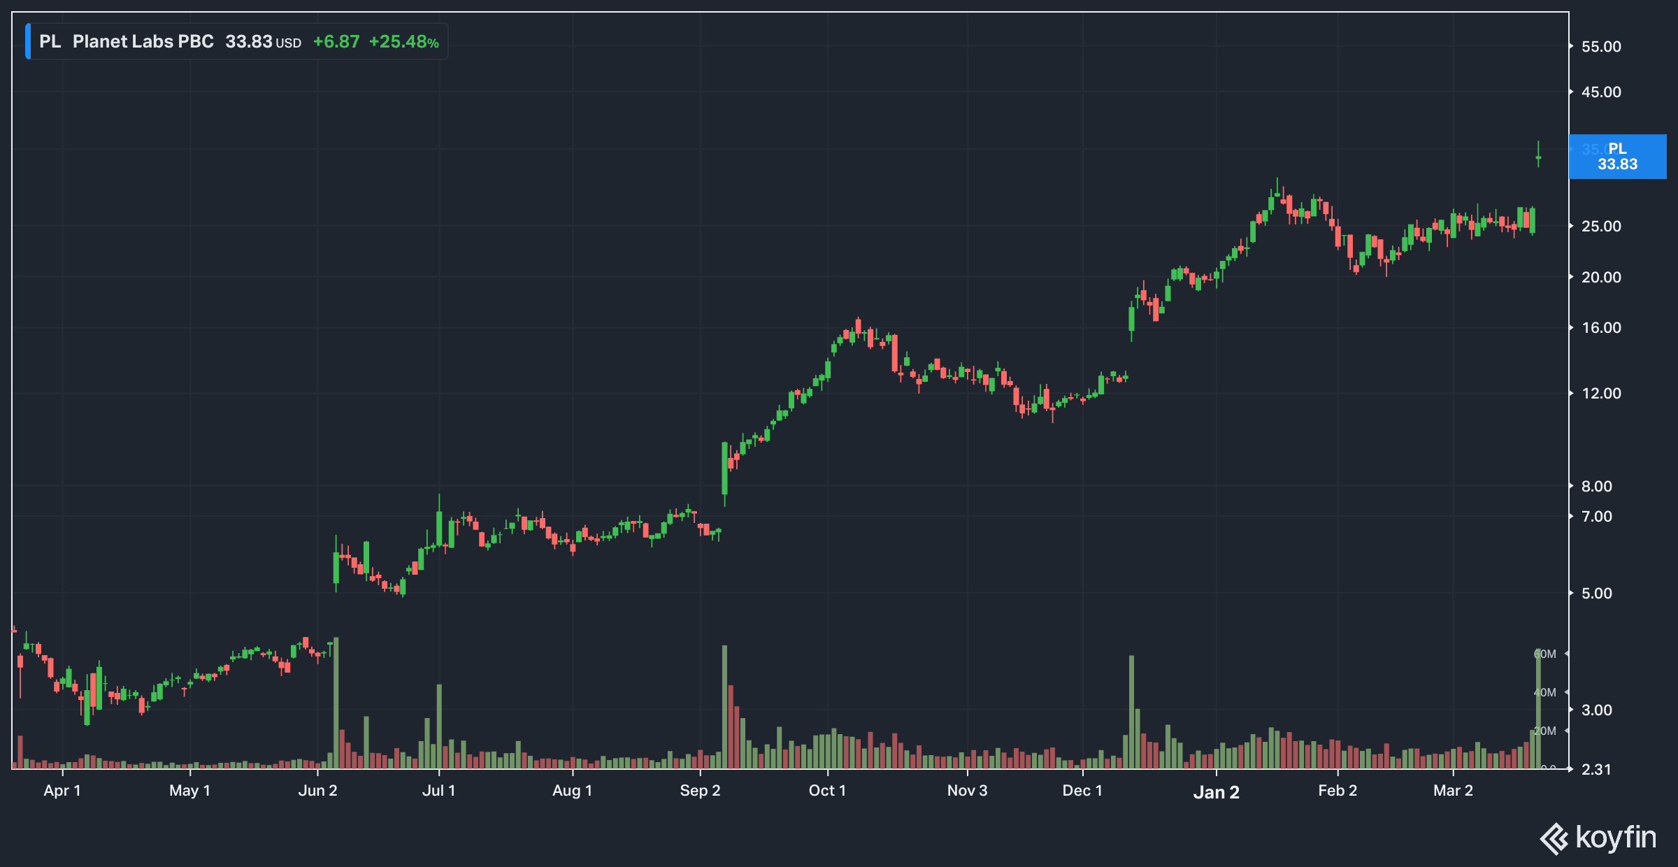This screenshot has height=867, width=1678.
Task: Click the blue color bar beside PL ticker
Action: (x=28, y=41)
